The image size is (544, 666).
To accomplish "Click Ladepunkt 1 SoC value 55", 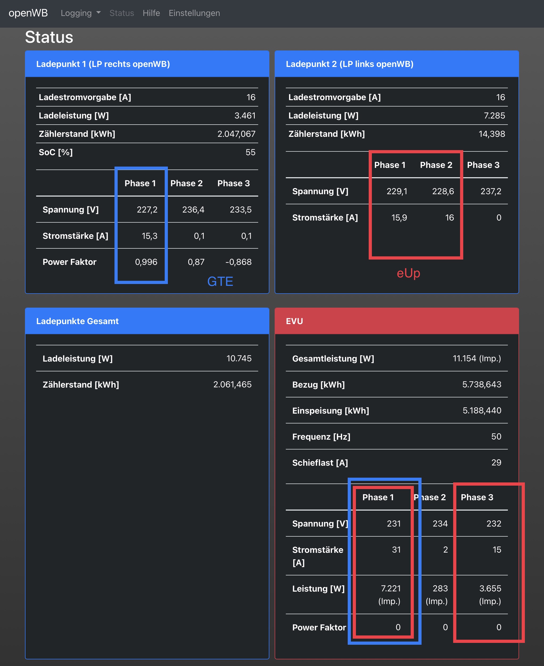I will coord(250,152).
